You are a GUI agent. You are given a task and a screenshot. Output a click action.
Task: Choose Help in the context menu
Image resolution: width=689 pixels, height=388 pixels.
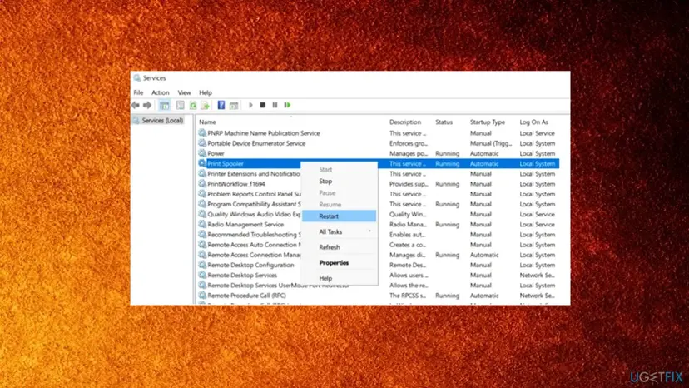(340, 278)
